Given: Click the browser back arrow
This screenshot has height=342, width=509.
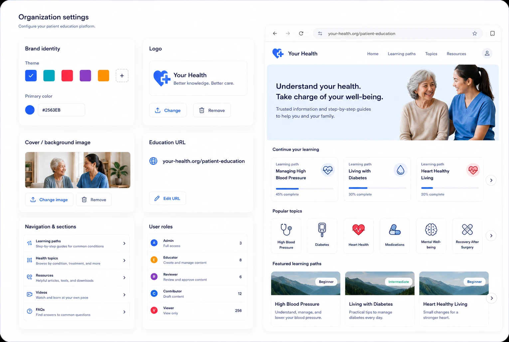Looking at the screenshot, I should [275, 33].
